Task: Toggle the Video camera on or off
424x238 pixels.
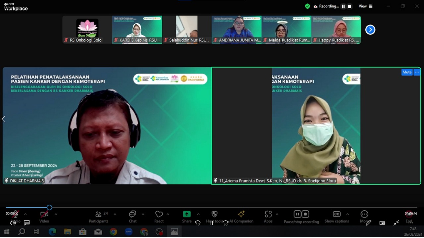Action: point(44,214)
